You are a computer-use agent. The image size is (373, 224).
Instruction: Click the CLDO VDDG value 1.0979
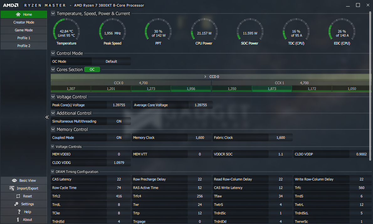[119, 163]
